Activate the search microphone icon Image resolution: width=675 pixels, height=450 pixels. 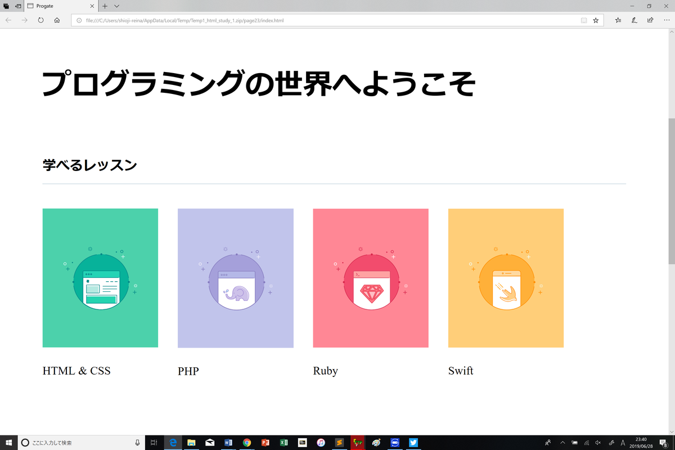pyautogui.click(x=138, y=443)
